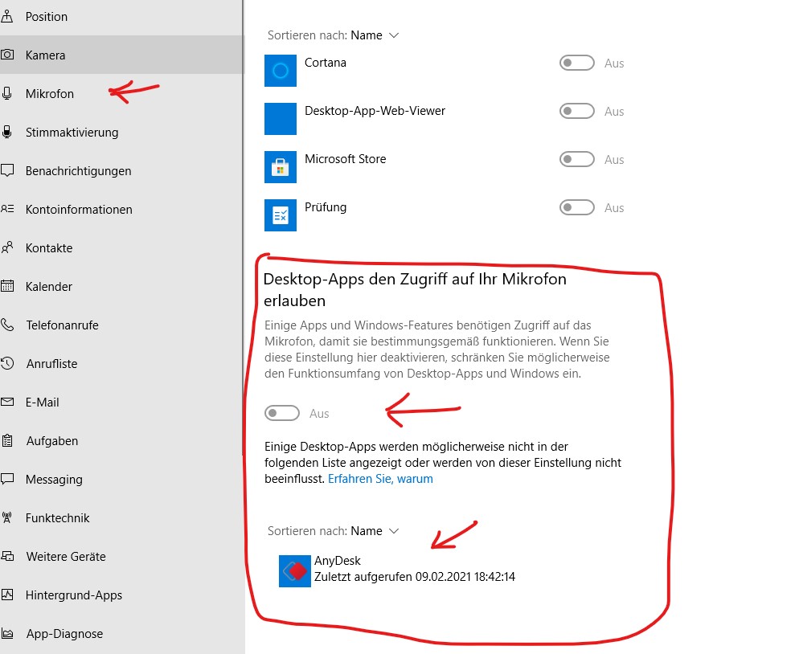The image size is (795, 654).
Task: Click the Prüfung app name
Action: point(326,207)
